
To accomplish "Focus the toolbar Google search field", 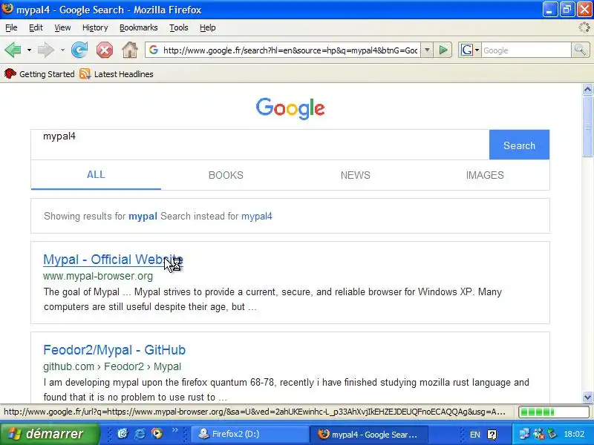I will pyautogui.click(x=526, y=50).
